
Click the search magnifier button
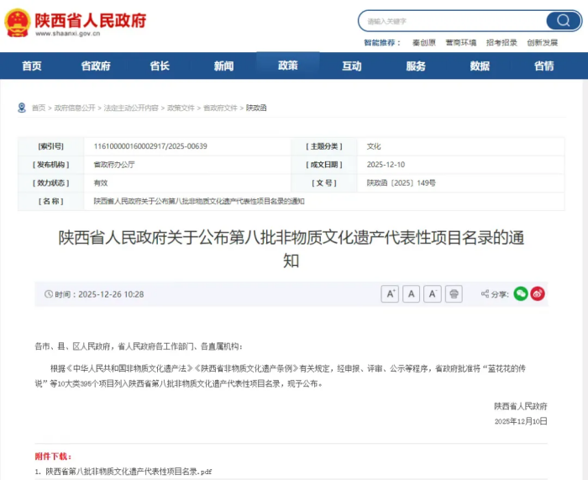click(562, 21)
